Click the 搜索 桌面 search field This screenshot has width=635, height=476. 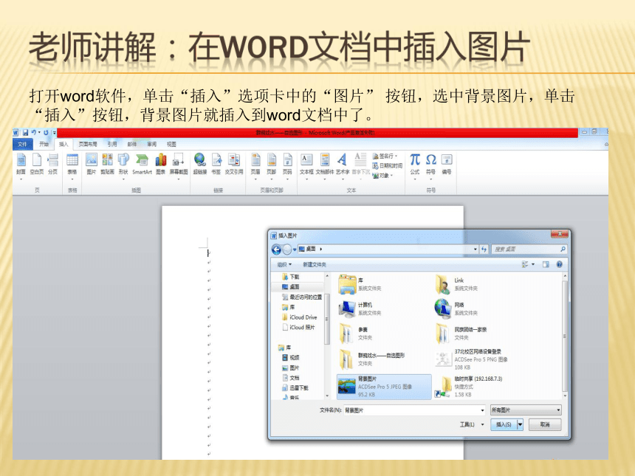point(529,249)
